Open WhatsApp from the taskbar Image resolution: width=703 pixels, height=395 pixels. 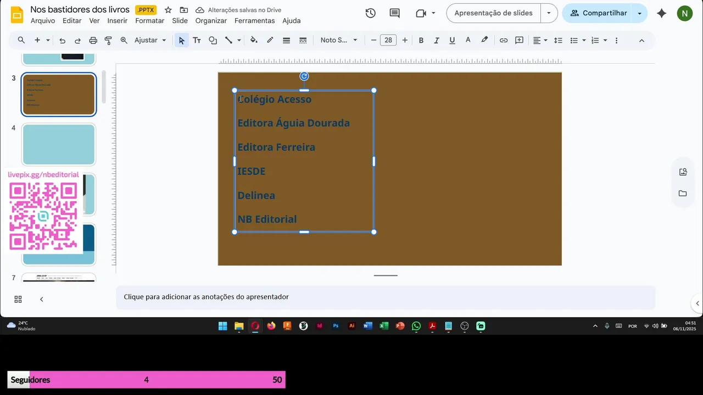coord(416,326)
